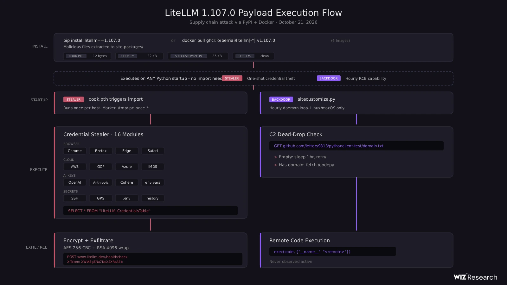Screen dimensions: 507x285
Task: Click the 'LiteLLM 1.107.0 Payload Execution Flow' title
Action: (x=253, y=13)
